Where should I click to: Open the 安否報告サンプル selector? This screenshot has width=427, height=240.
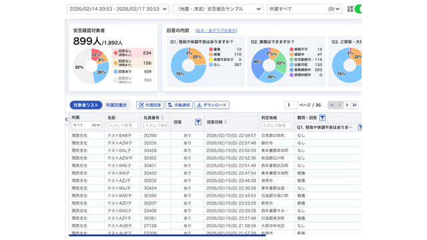(218, 9)
